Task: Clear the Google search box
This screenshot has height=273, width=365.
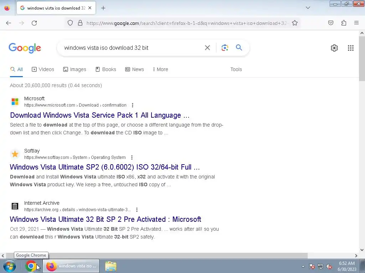Action: point(207,48)
